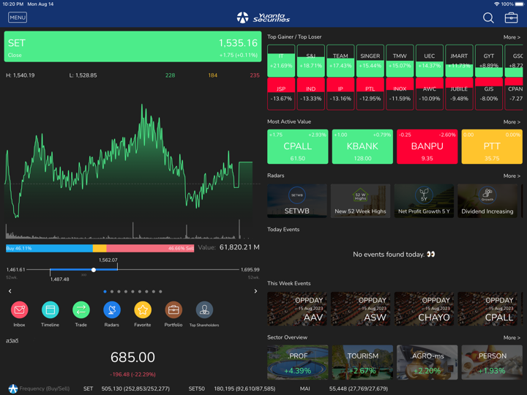Tap the search magnifier icon
The width and height of the screenshot is (527, 395).
tap(488, 18)
